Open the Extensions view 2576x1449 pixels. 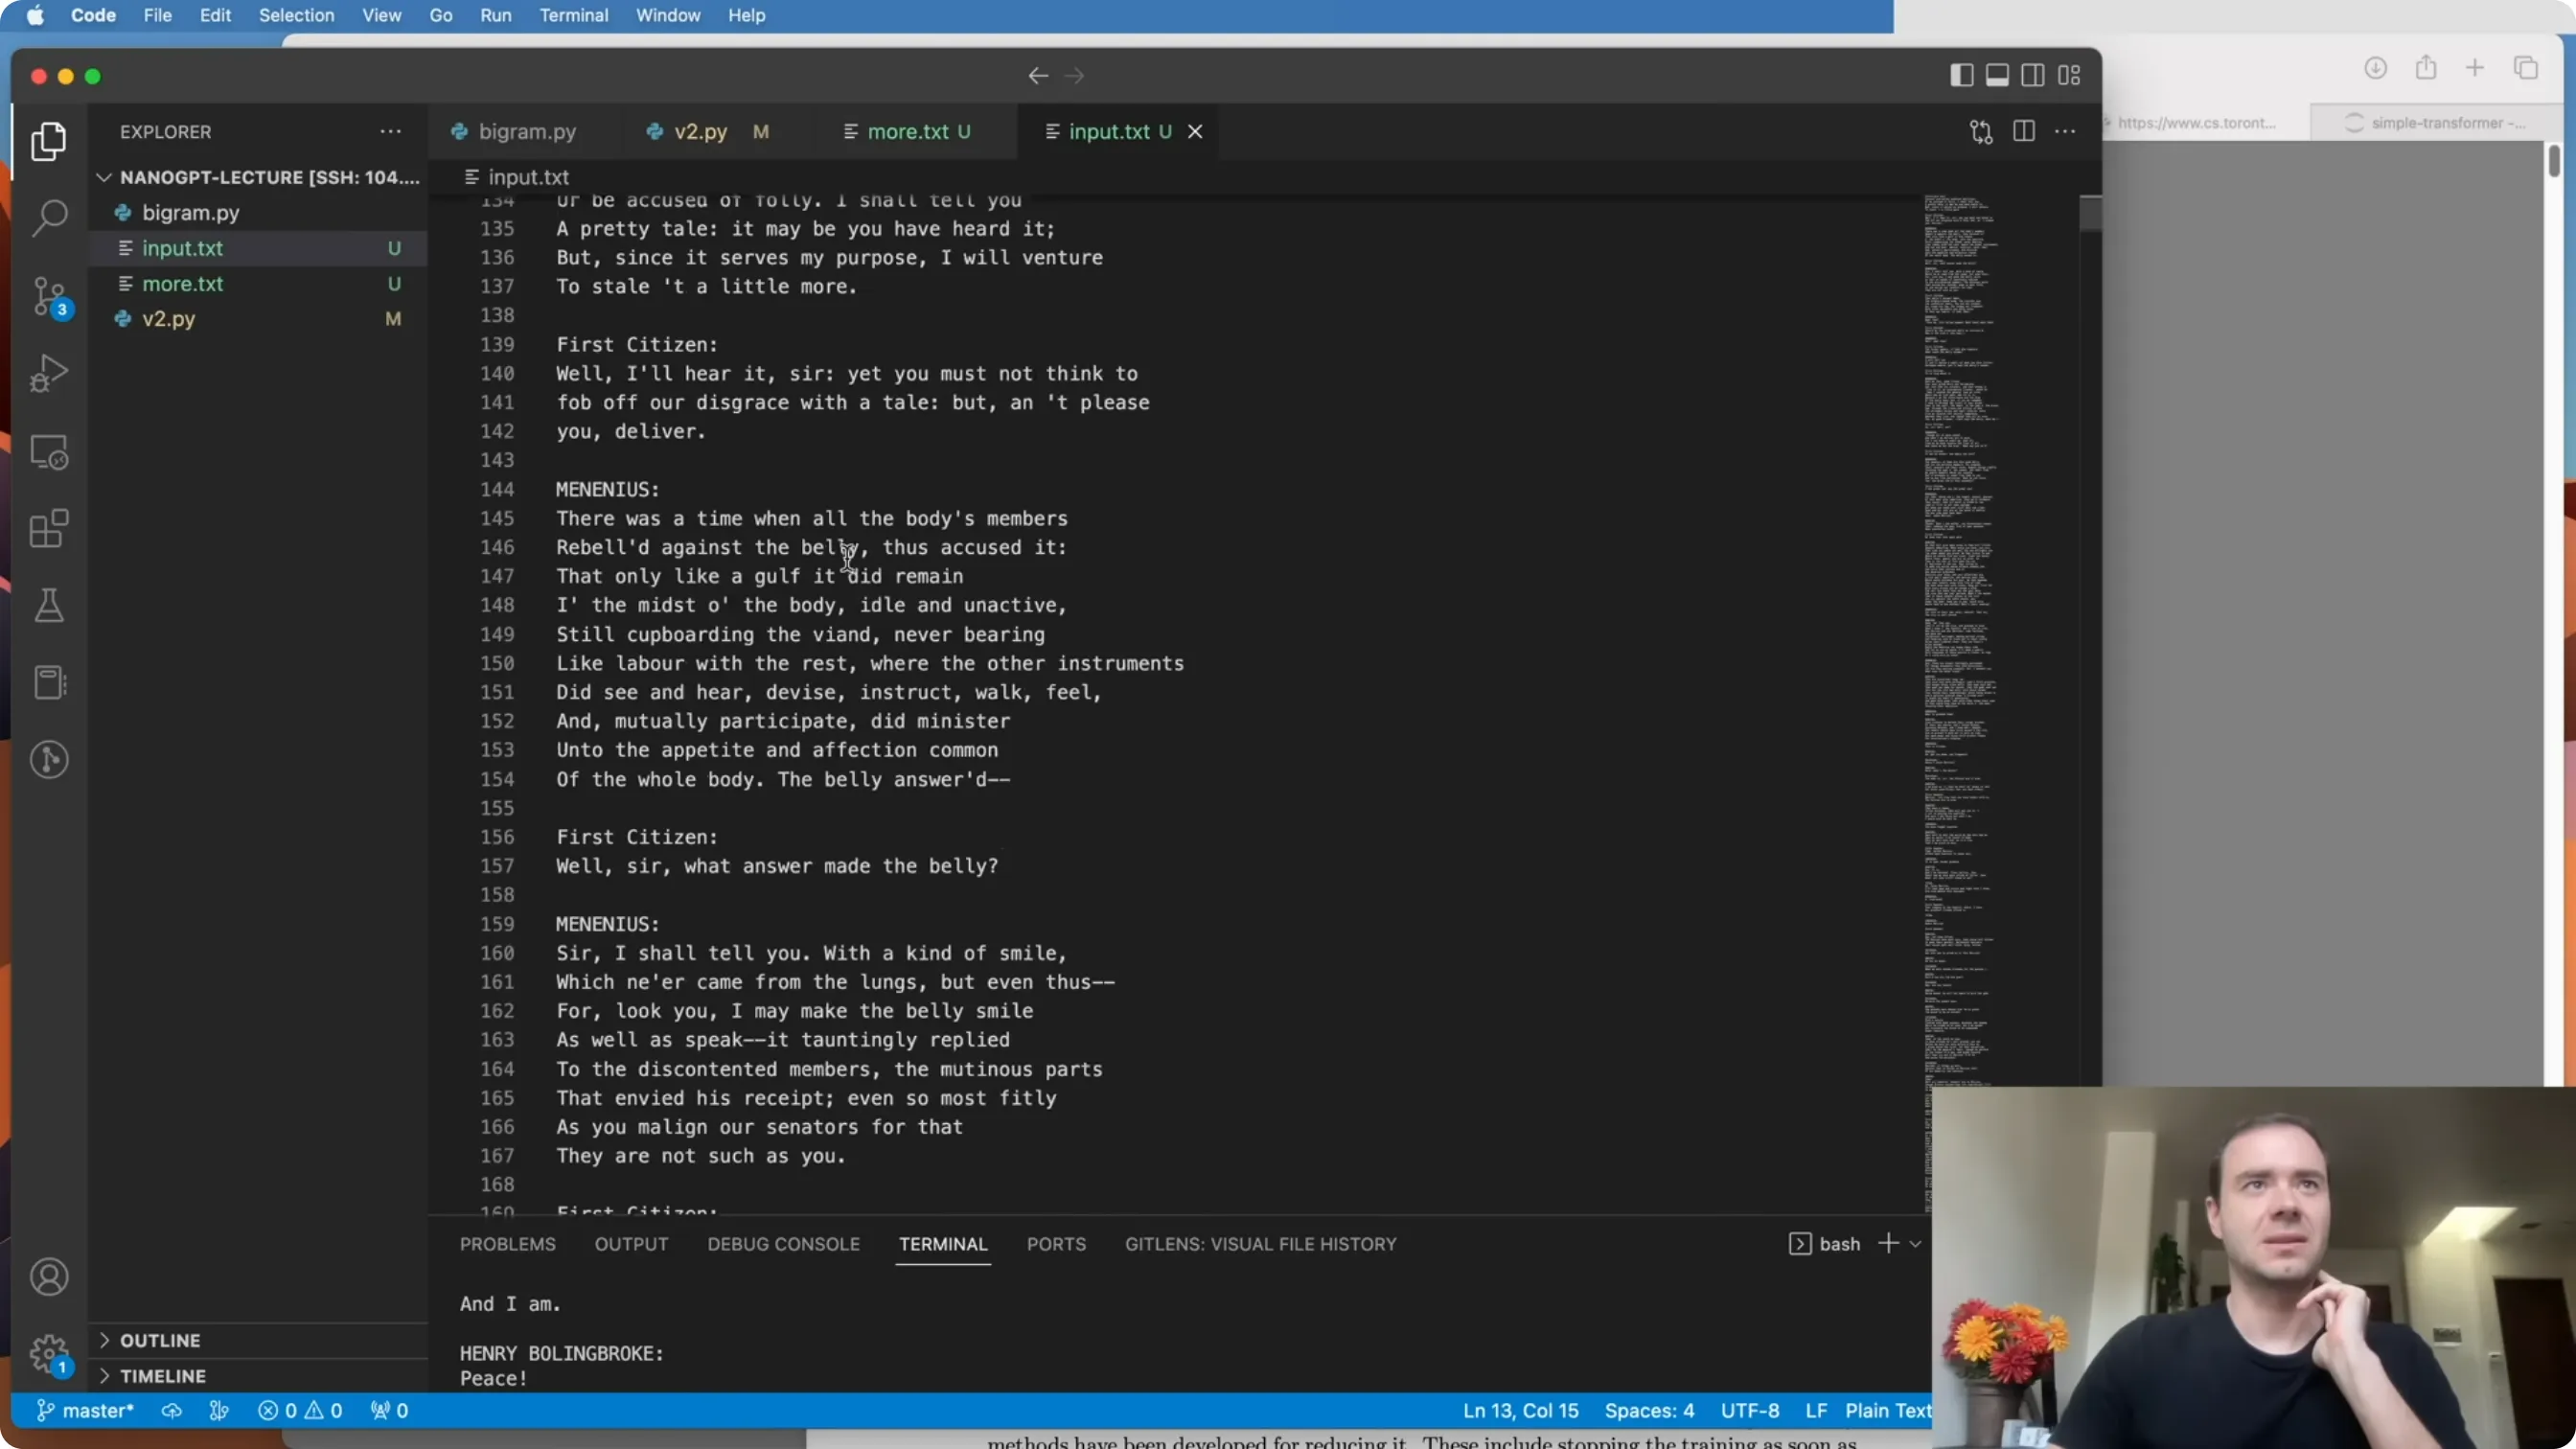tap(48, 528)
